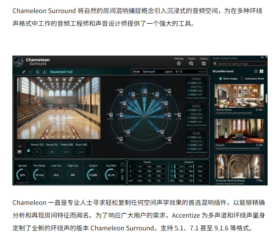This screenshot has width=280, height=235.
Task: Click the bar chart icon above image icon
Action: (x=19, y=146)
